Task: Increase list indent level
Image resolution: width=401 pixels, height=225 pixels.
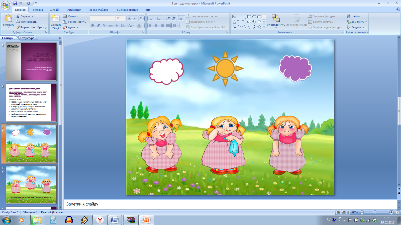Action: pos(174,18)
